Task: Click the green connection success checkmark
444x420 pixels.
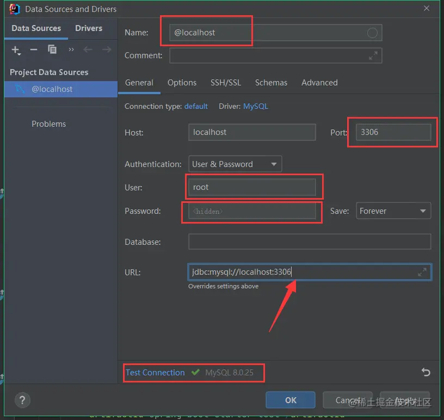Action: click(x=195, y=372)
